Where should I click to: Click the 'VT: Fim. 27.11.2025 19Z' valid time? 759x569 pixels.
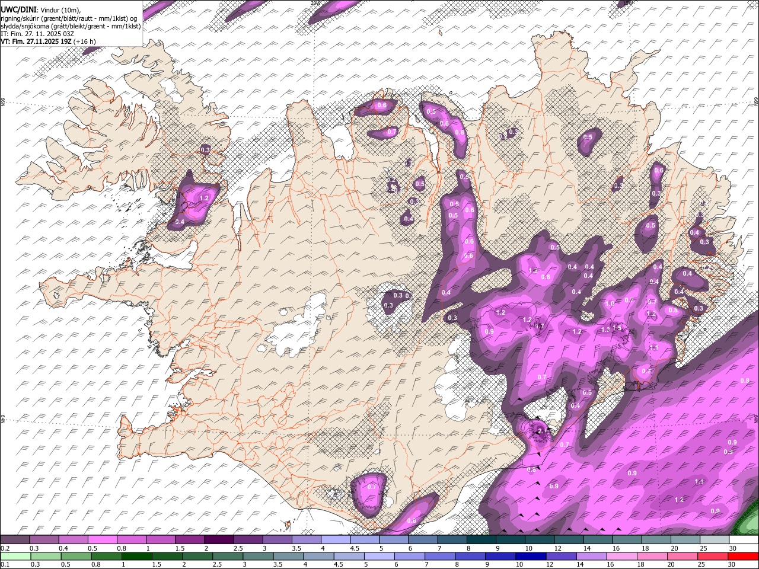click(x=36, y=41)
